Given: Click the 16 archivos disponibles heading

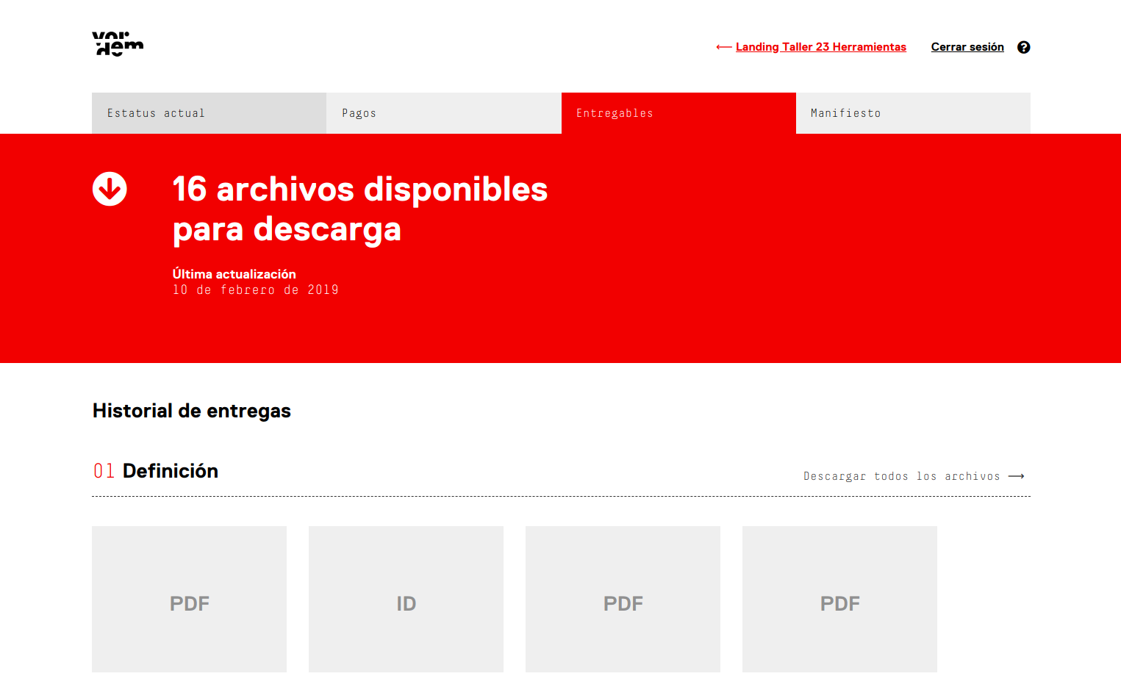Looking at the screenshot, I should [x=360, y=209].
